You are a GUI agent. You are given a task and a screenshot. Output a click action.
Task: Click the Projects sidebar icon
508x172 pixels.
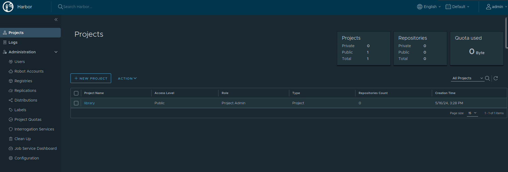click(x=5, y=33)
